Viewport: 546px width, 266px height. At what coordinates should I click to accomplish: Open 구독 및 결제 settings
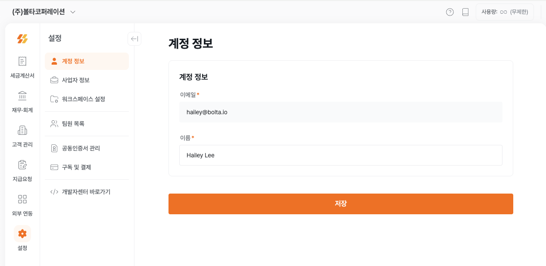tap(87, 167)
